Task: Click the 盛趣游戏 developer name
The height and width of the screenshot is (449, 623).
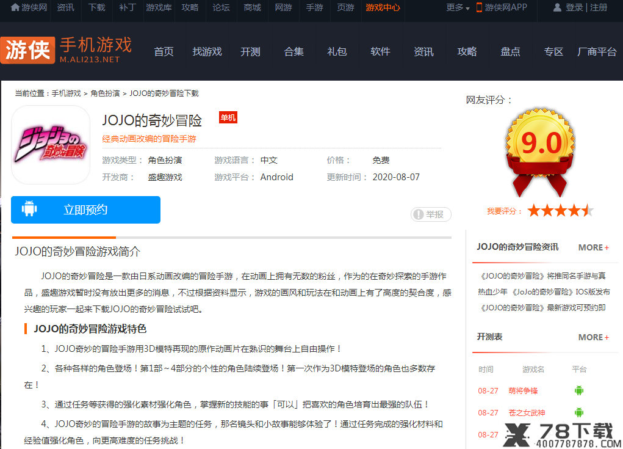Action: coord(165,177)
